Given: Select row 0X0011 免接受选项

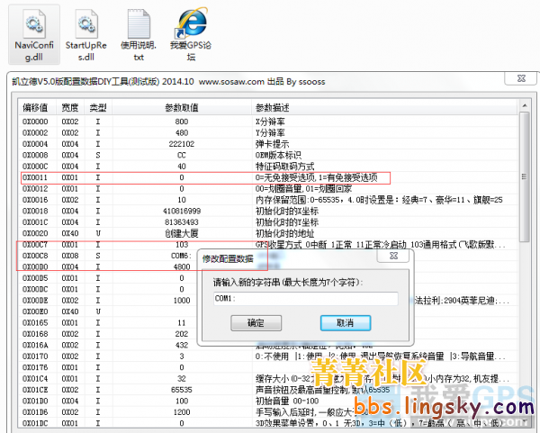Looking at the screenshot, I should pyautogui.click(x=268, y=177).
